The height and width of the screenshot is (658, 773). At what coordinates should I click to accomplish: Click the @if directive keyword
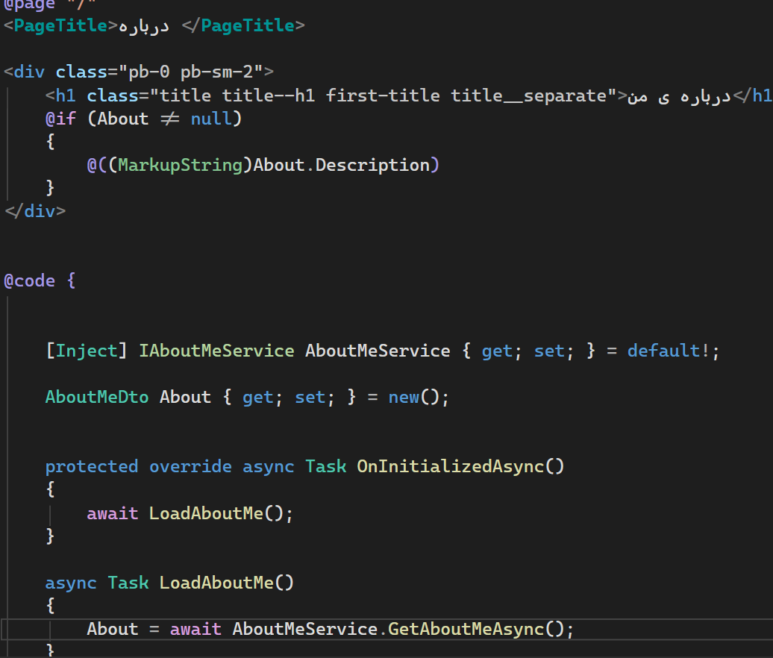[x=60, y=119]
